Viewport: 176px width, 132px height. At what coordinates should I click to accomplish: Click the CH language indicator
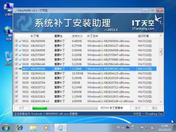tap(118, 127)
